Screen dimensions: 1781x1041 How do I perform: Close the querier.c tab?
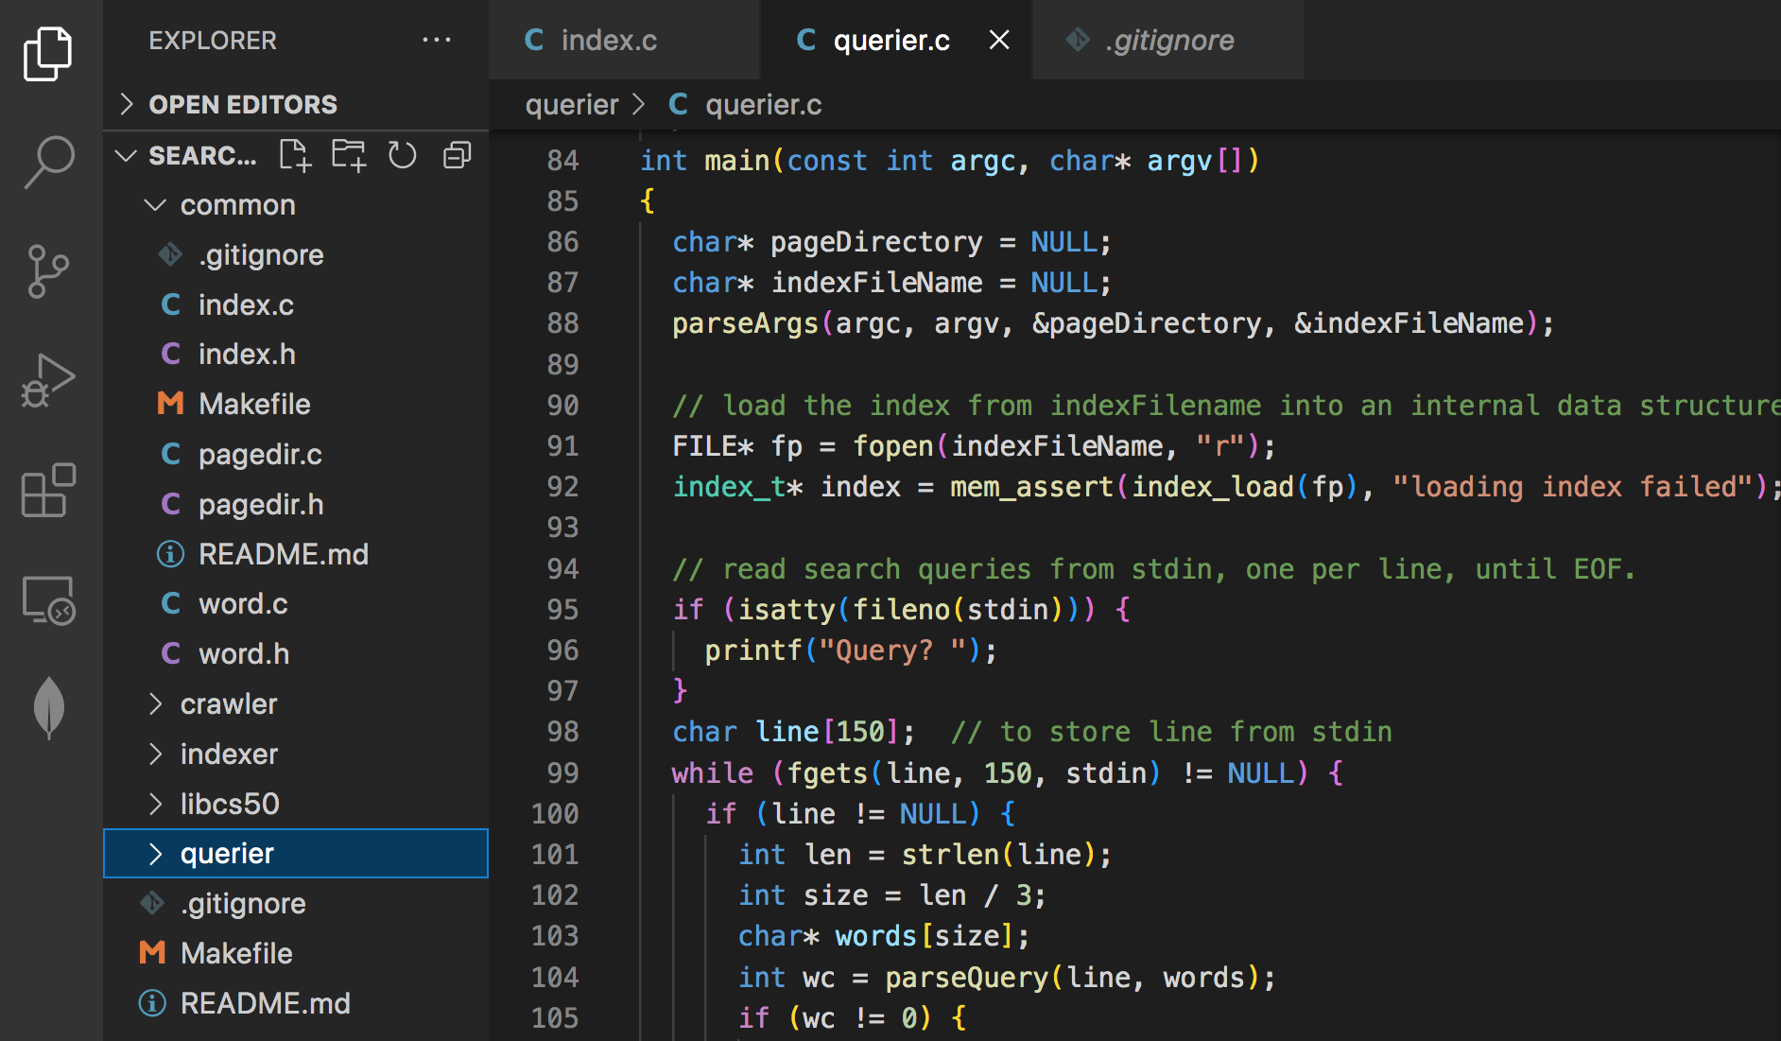[x=999, y=40]
